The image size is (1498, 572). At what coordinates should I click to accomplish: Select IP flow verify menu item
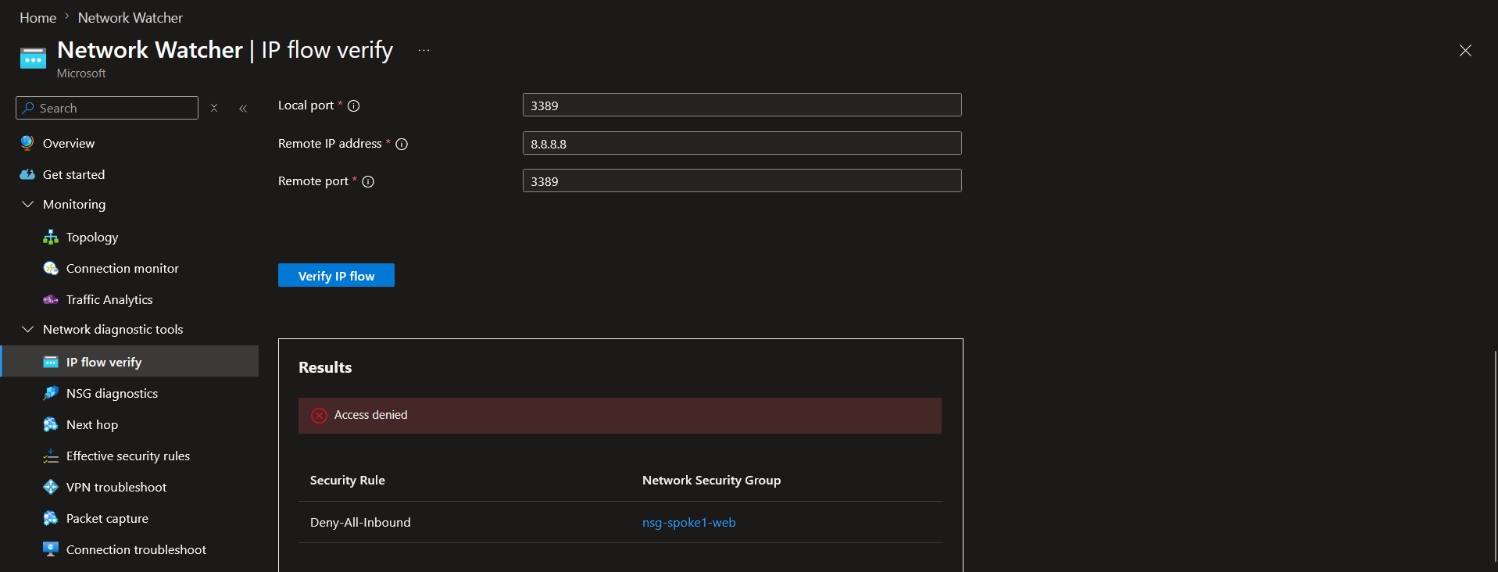(129, 362)
